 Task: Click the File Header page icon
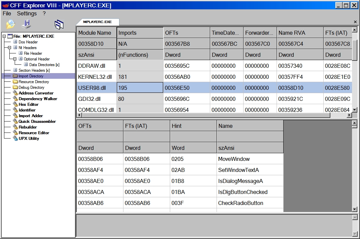click(20, 53)
